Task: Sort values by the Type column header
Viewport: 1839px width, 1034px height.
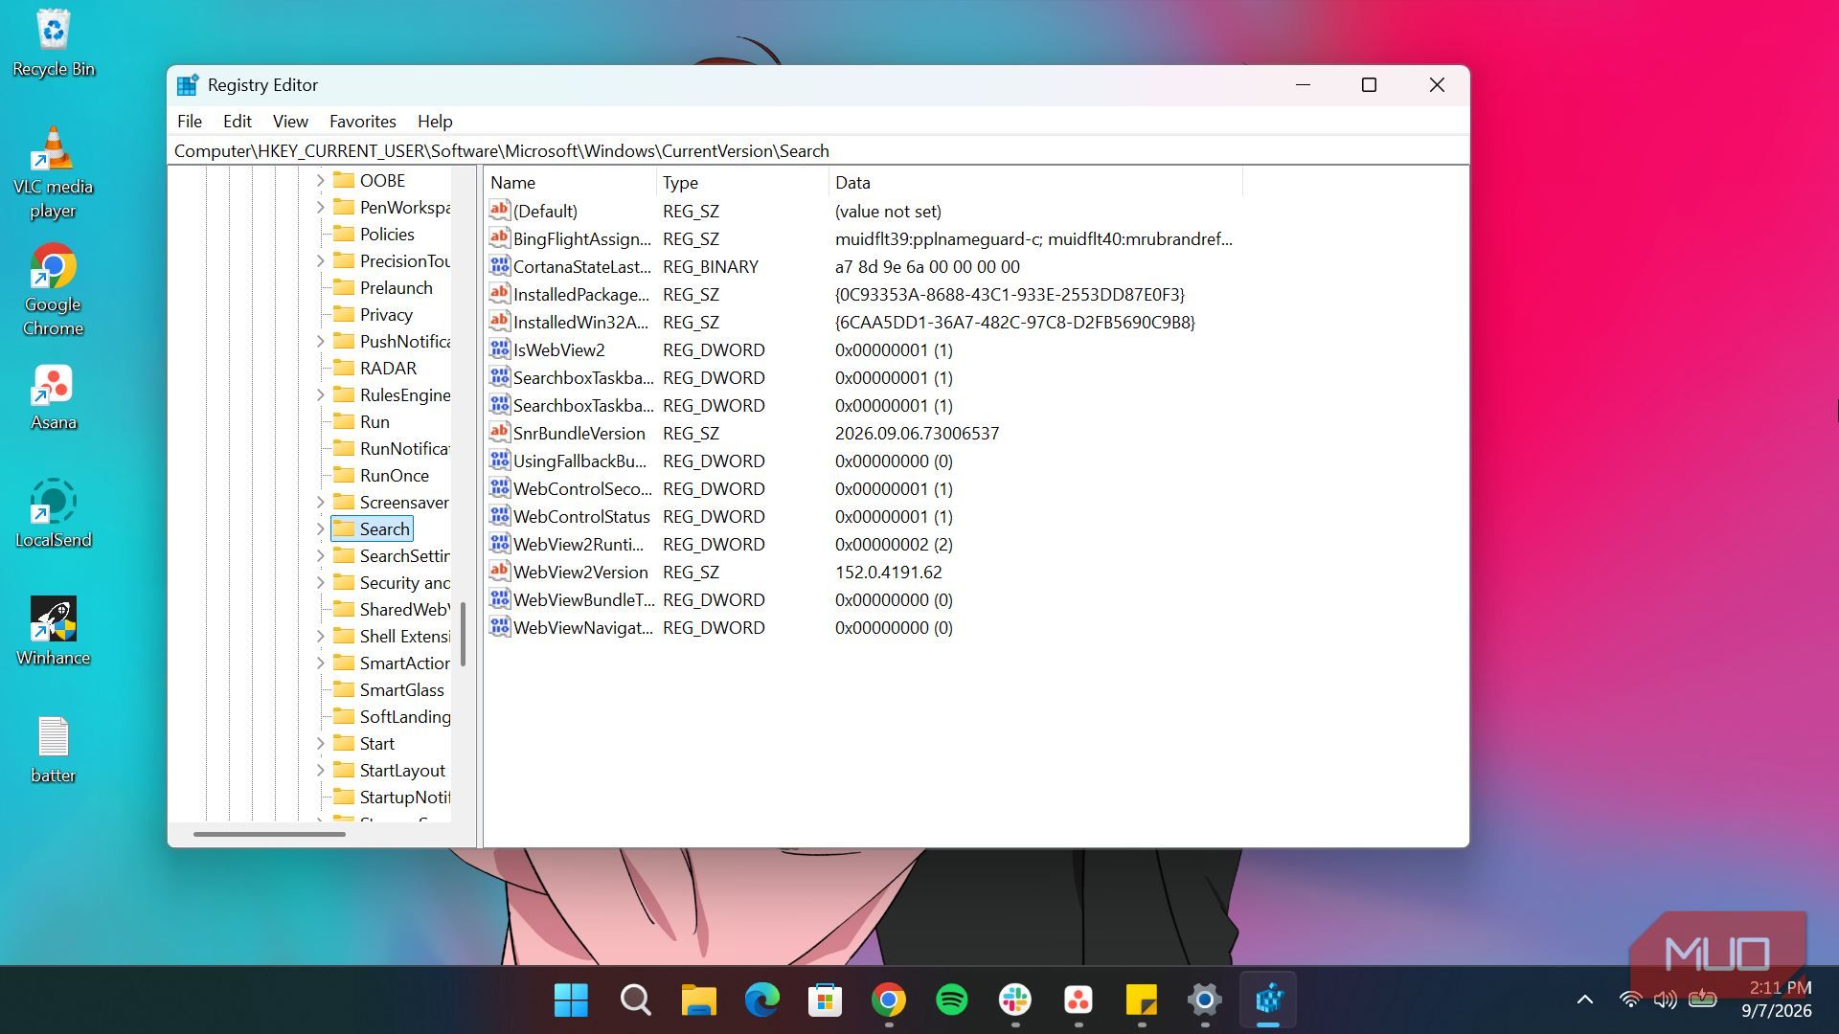Action: click(x=742, y=182)
